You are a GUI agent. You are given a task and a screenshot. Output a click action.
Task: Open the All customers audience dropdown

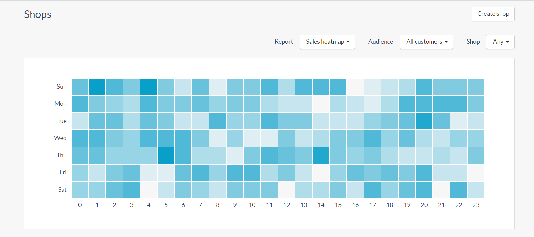(x=426, y=42)
